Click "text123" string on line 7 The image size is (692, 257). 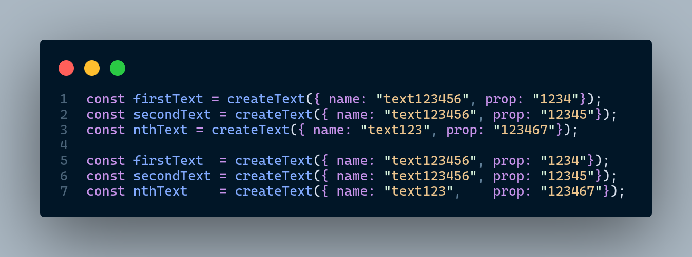click(x=418, y=191)
